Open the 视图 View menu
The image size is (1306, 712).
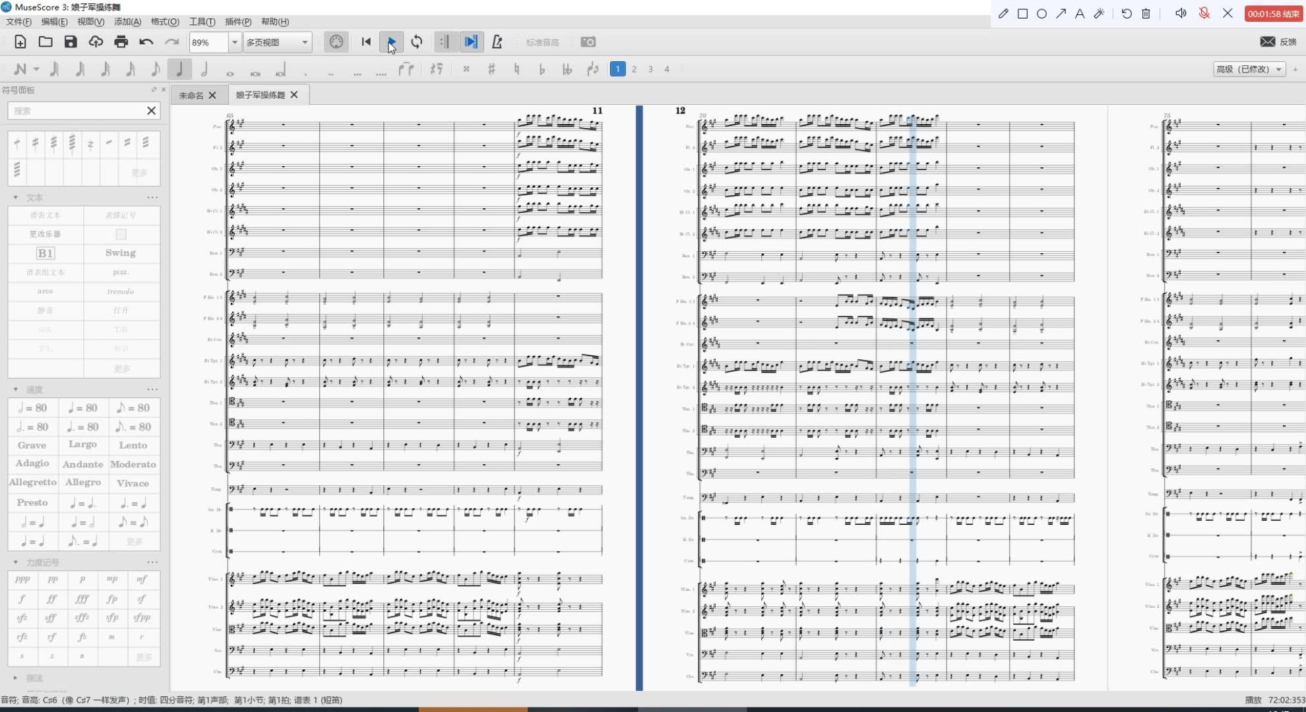click(90, 22)
